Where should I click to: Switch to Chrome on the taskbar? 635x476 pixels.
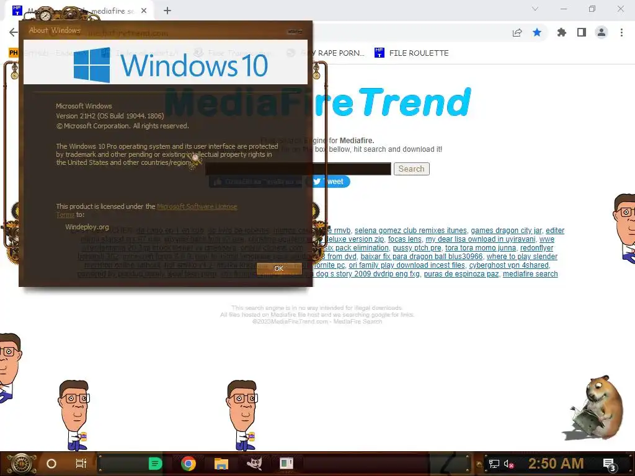[189, 464]
